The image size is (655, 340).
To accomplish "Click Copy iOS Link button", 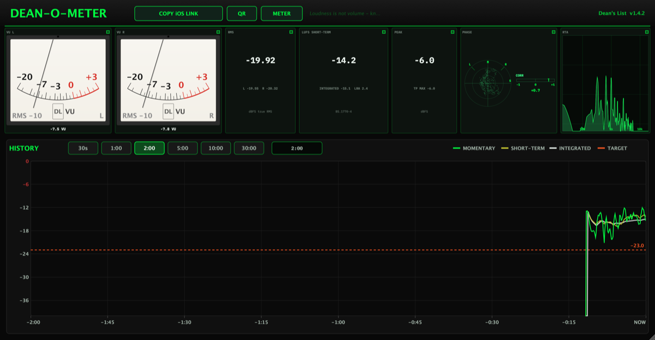I will (x=178, y=14).
